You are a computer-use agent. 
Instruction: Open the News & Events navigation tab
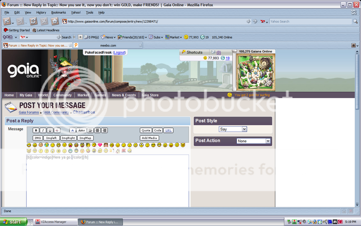[124, 95]
